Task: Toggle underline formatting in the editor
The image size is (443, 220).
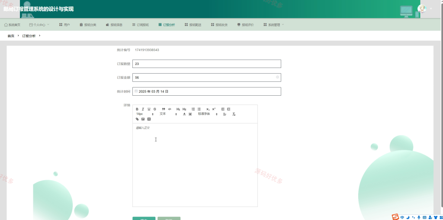Action: tap(149, 109)
